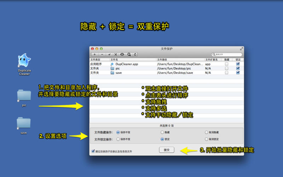The width and height of the screenshot is (283, 177).
Task: Select 取消隐藏 radio button
Action: [x=207, y=132]
